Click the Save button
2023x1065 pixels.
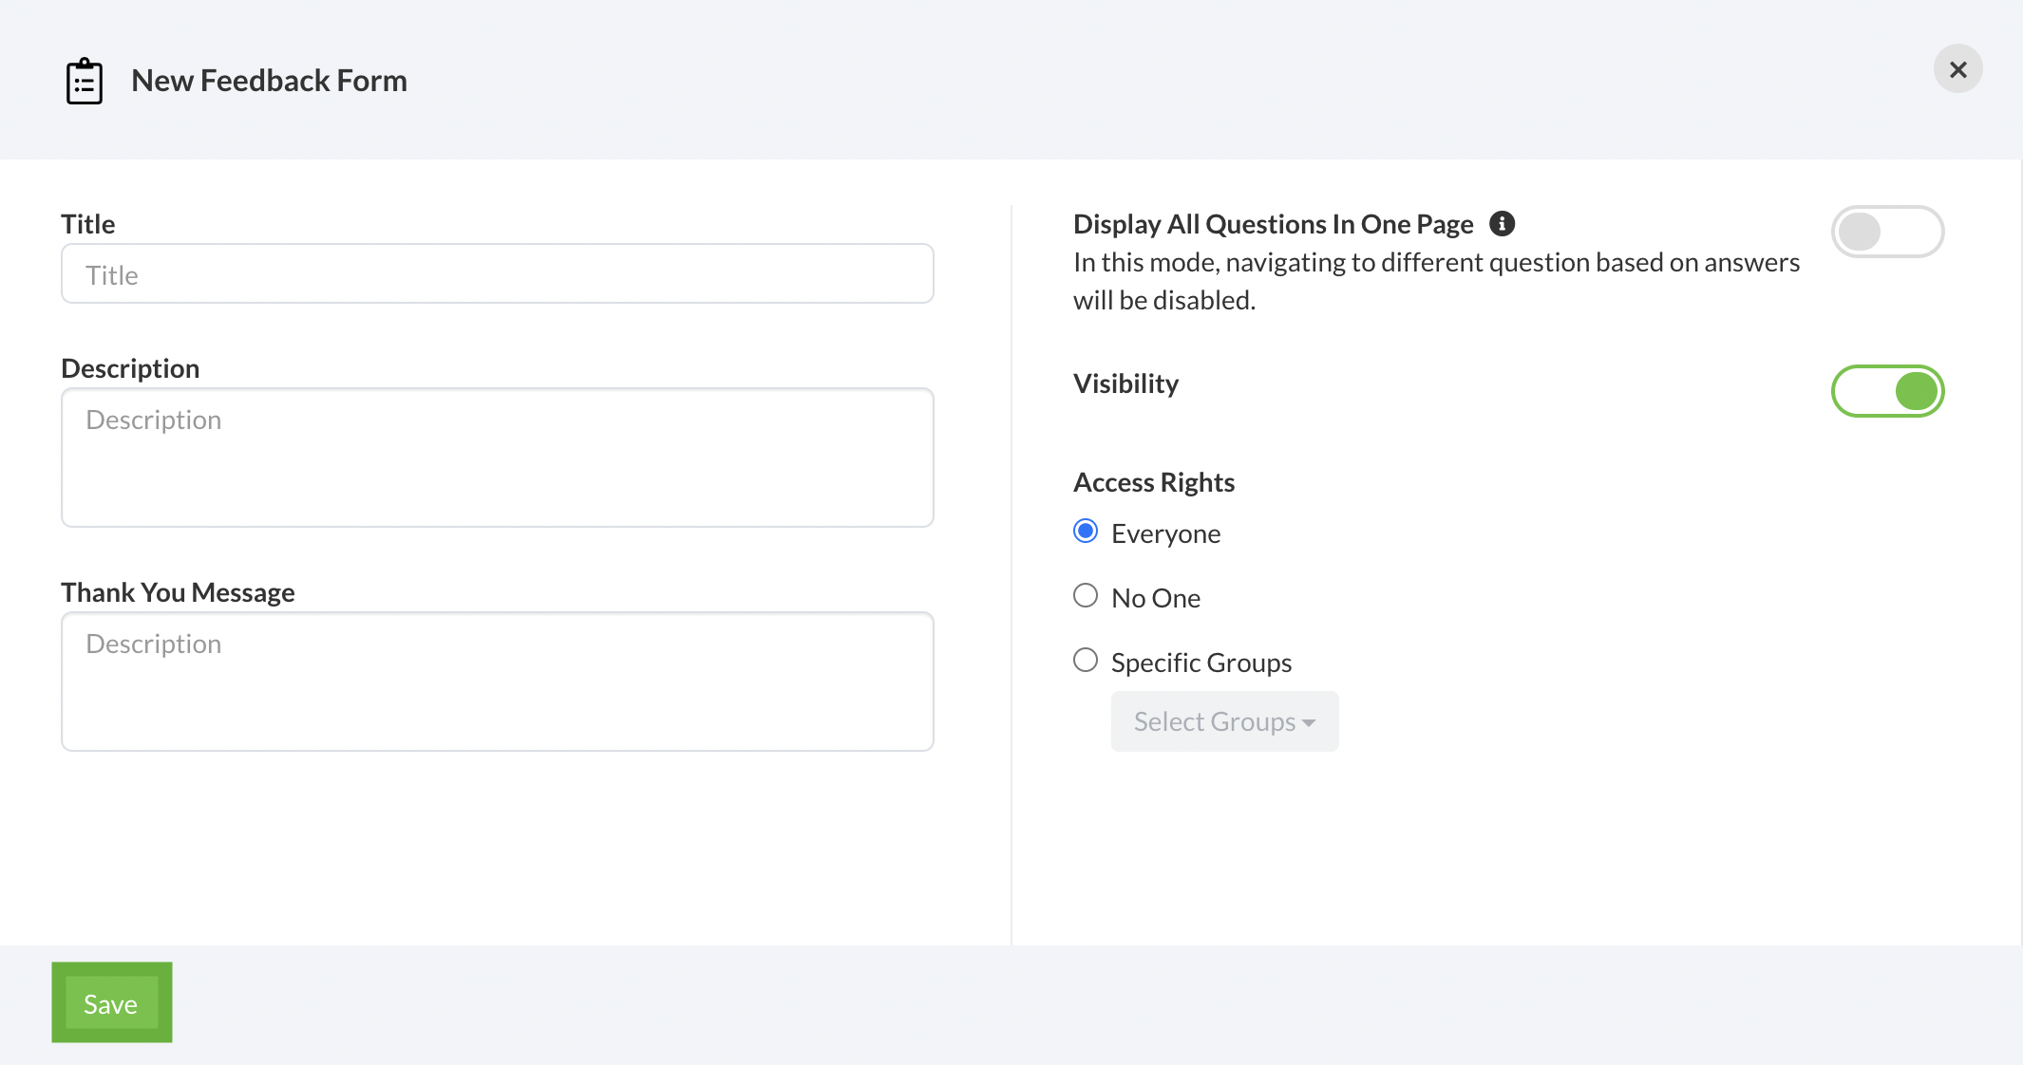[111, 1003]
